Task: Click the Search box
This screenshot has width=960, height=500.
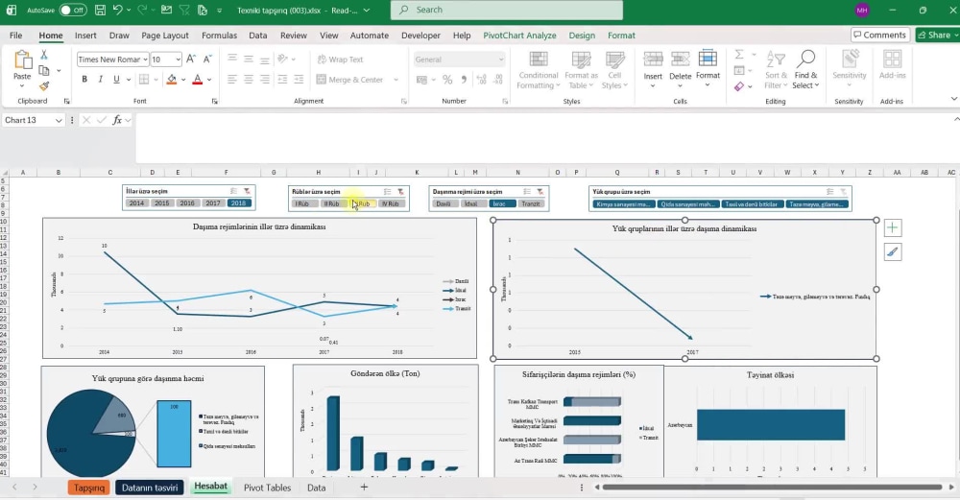Action: coord(507,10)
